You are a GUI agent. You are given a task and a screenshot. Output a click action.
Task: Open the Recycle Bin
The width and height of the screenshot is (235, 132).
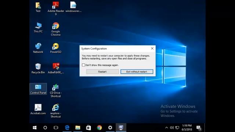pyautogui.click(x=38, y=69)
